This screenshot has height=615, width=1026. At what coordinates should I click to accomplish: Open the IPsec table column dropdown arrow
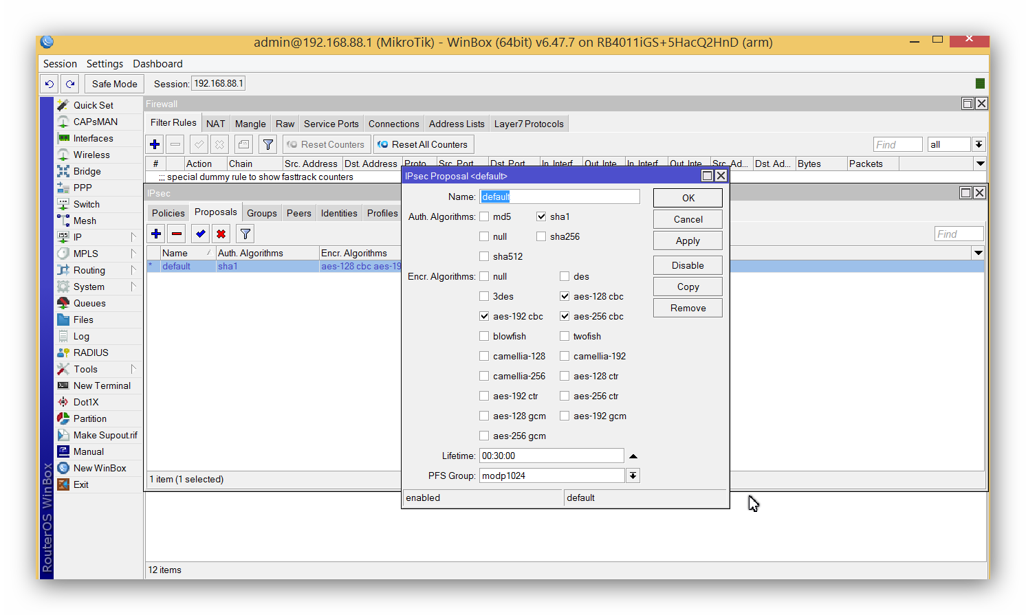(978, 253)
